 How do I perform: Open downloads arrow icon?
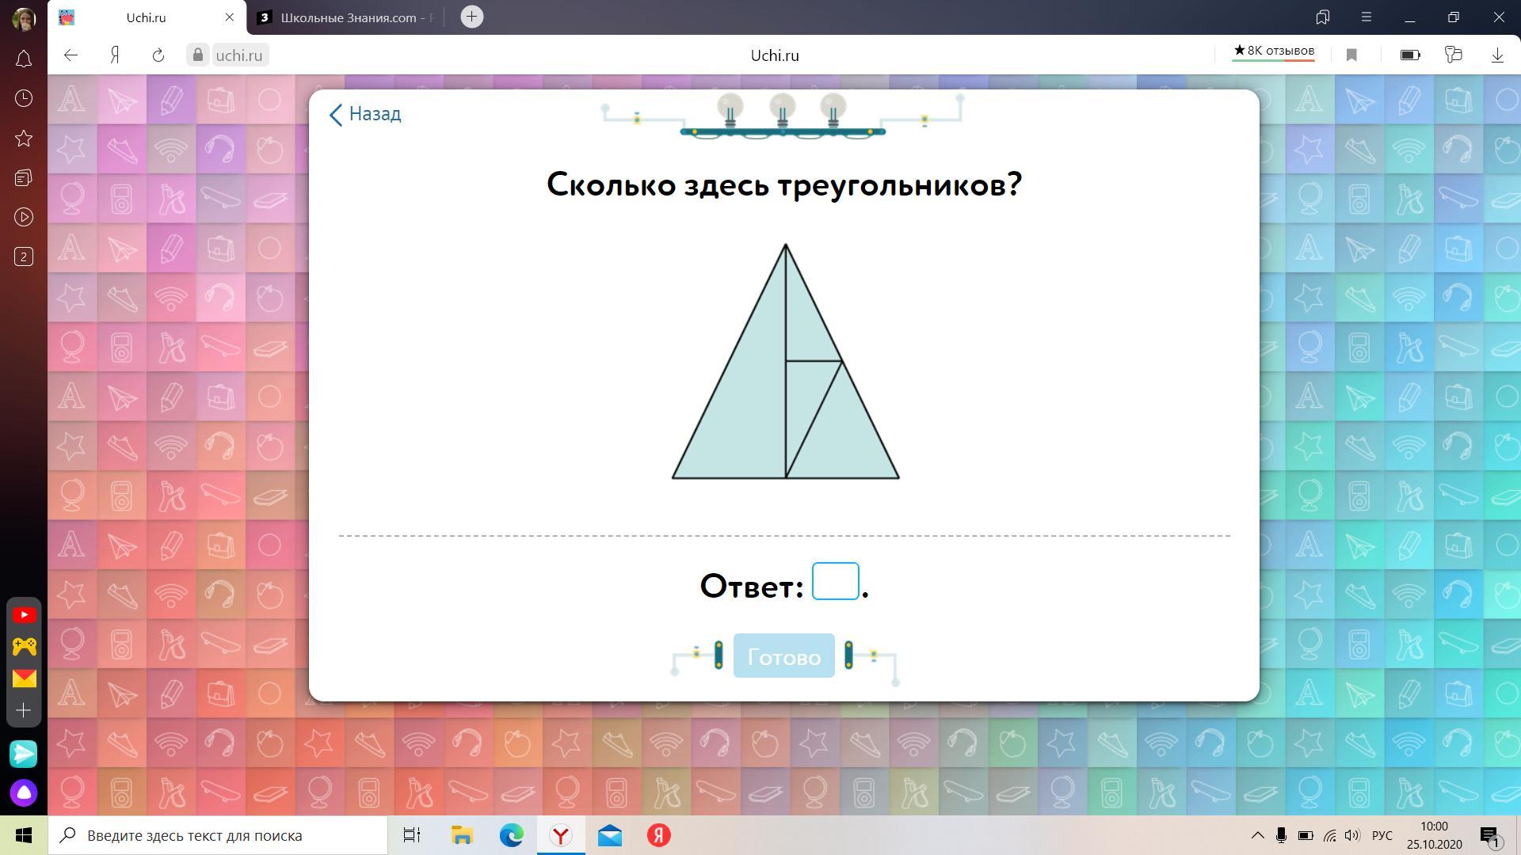pyautogui.click(x=1497, y=55)
